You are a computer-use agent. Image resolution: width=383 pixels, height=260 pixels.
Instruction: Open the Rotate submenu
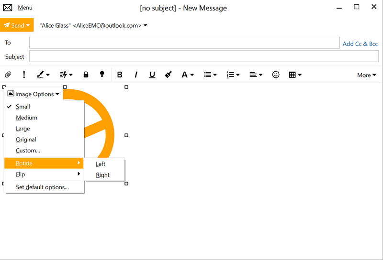44,163
